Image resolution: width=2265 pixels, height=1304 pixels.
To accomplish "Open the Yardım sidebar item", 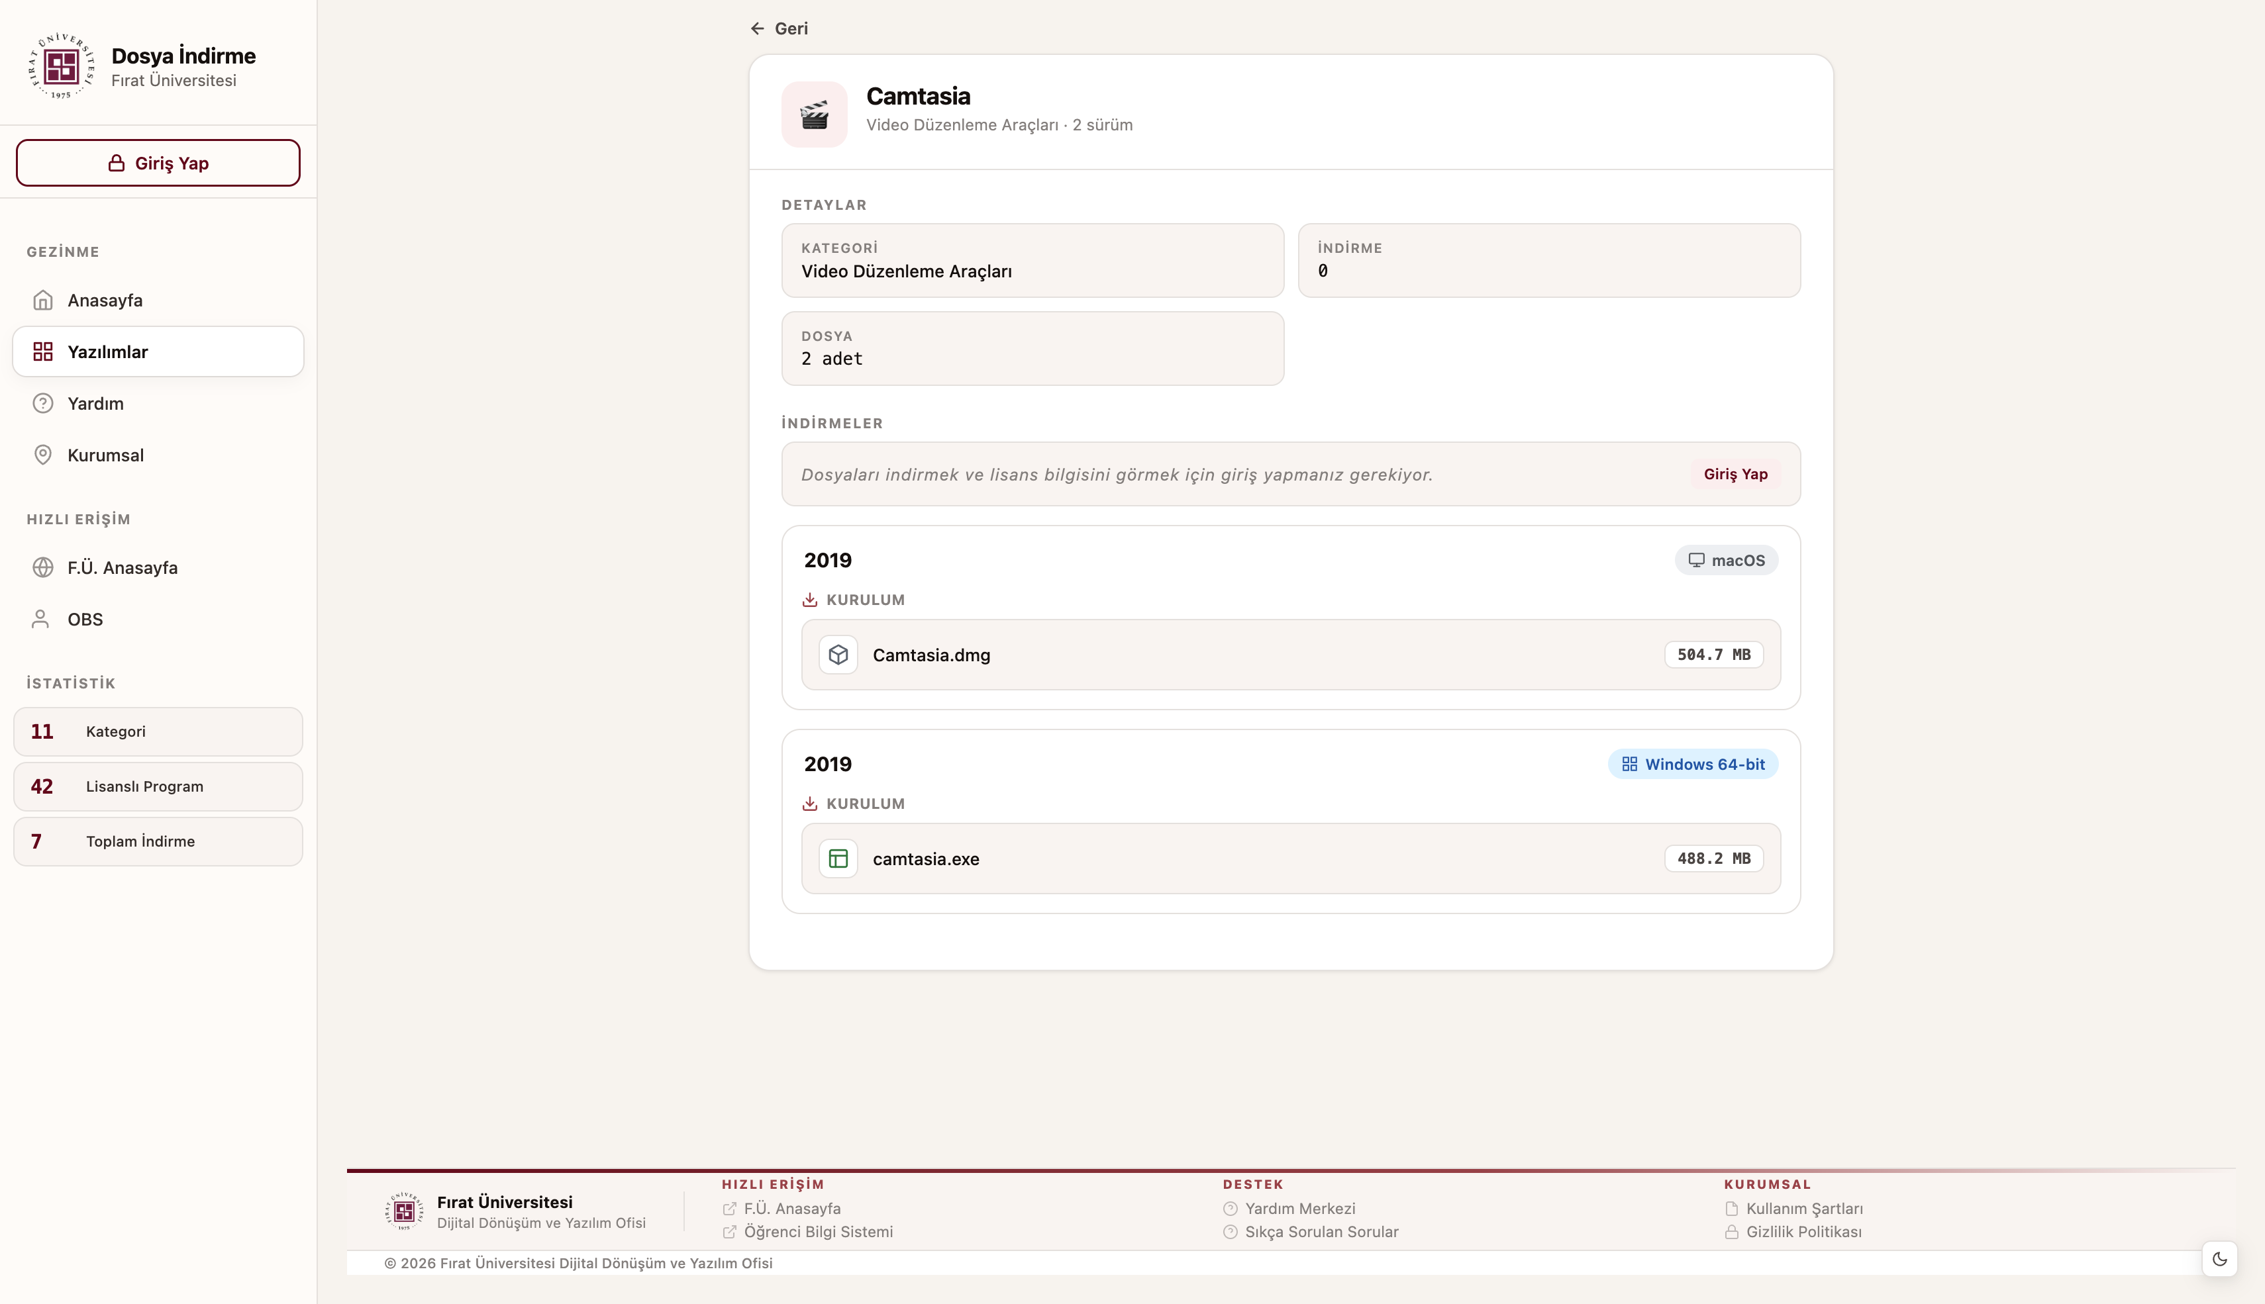I will [158, 404].
